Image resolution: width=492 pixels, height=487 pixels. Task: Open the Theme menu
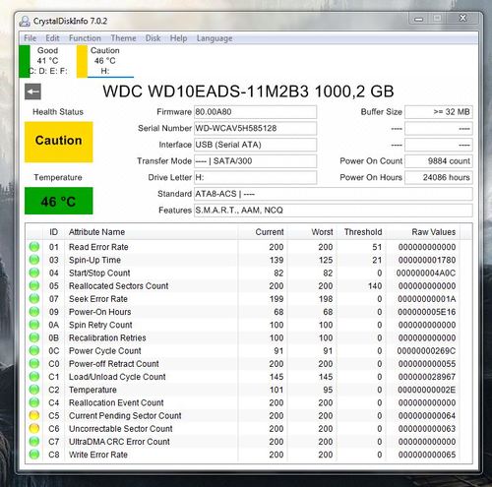click(123, 38)
